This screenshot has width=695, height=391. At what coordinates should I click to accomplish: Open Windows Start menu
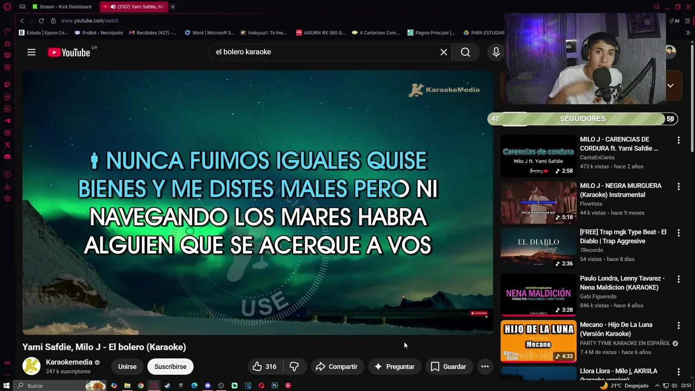point(7,386)
